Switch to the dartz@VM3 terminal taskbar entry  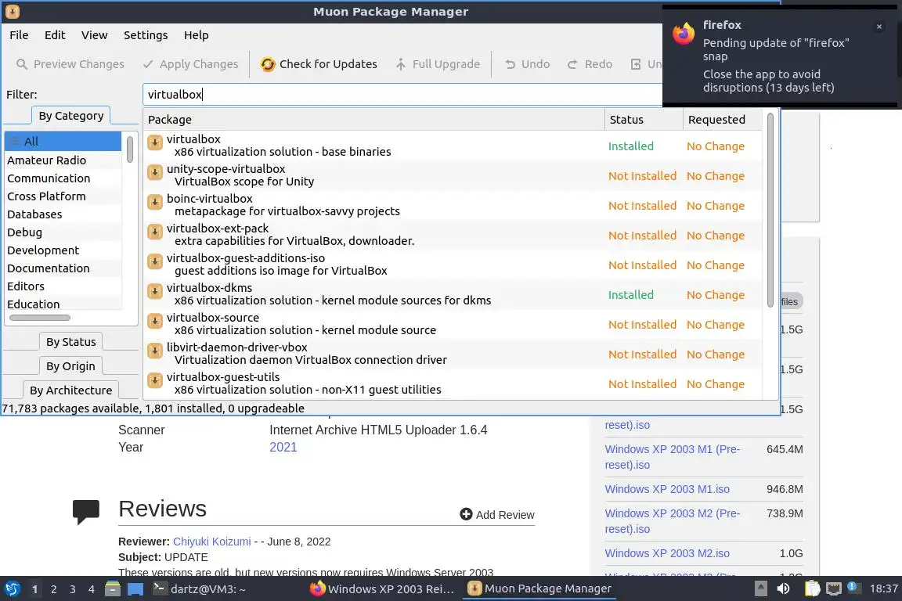coord(200,589)
